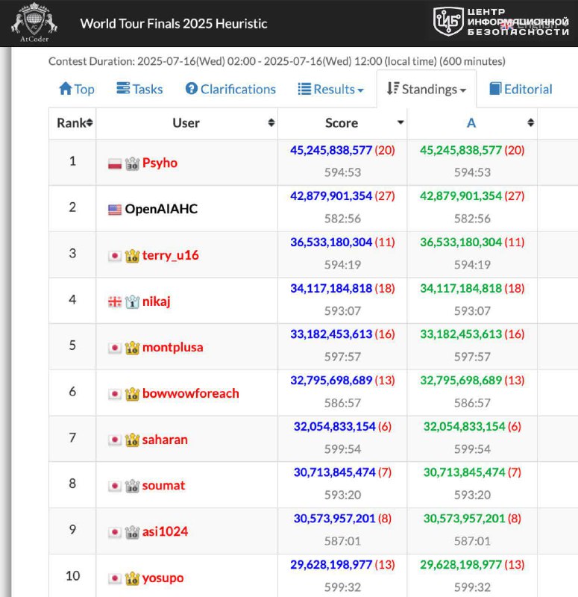Click rank number 10 cell
Image resolution: width=578 pixels, height=597 pixels.
tap(72, 575)
